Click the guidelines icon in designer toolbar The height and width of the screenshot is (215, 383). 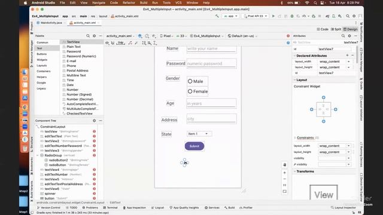point(155,43)
